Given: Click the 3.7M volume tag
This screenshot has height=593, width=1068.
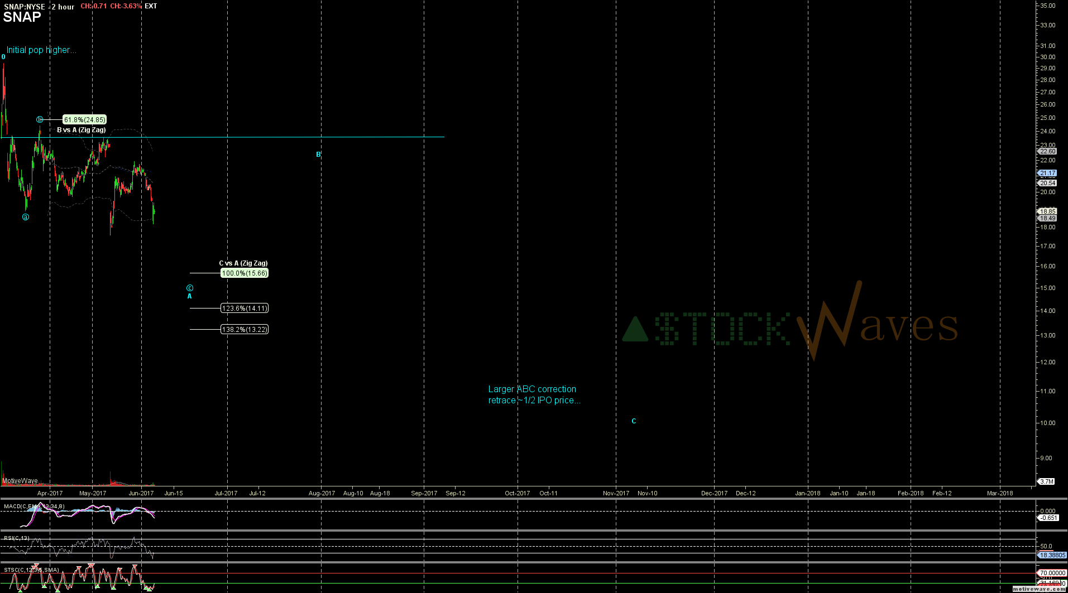Looking at the screenshot, I should (1046, 481).
